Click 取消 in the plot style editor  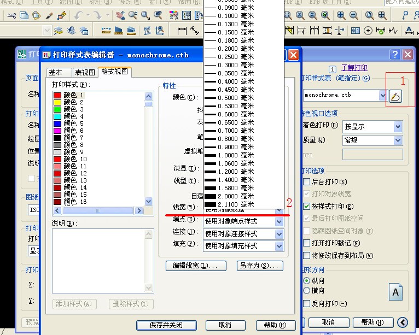point(225,325)
